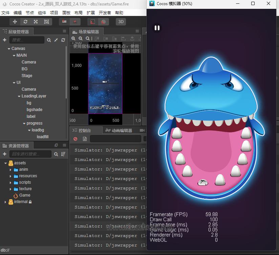Zoom in the scene editor view
The height and width of the screenshot is (255, 279).
tap(73, 39)
